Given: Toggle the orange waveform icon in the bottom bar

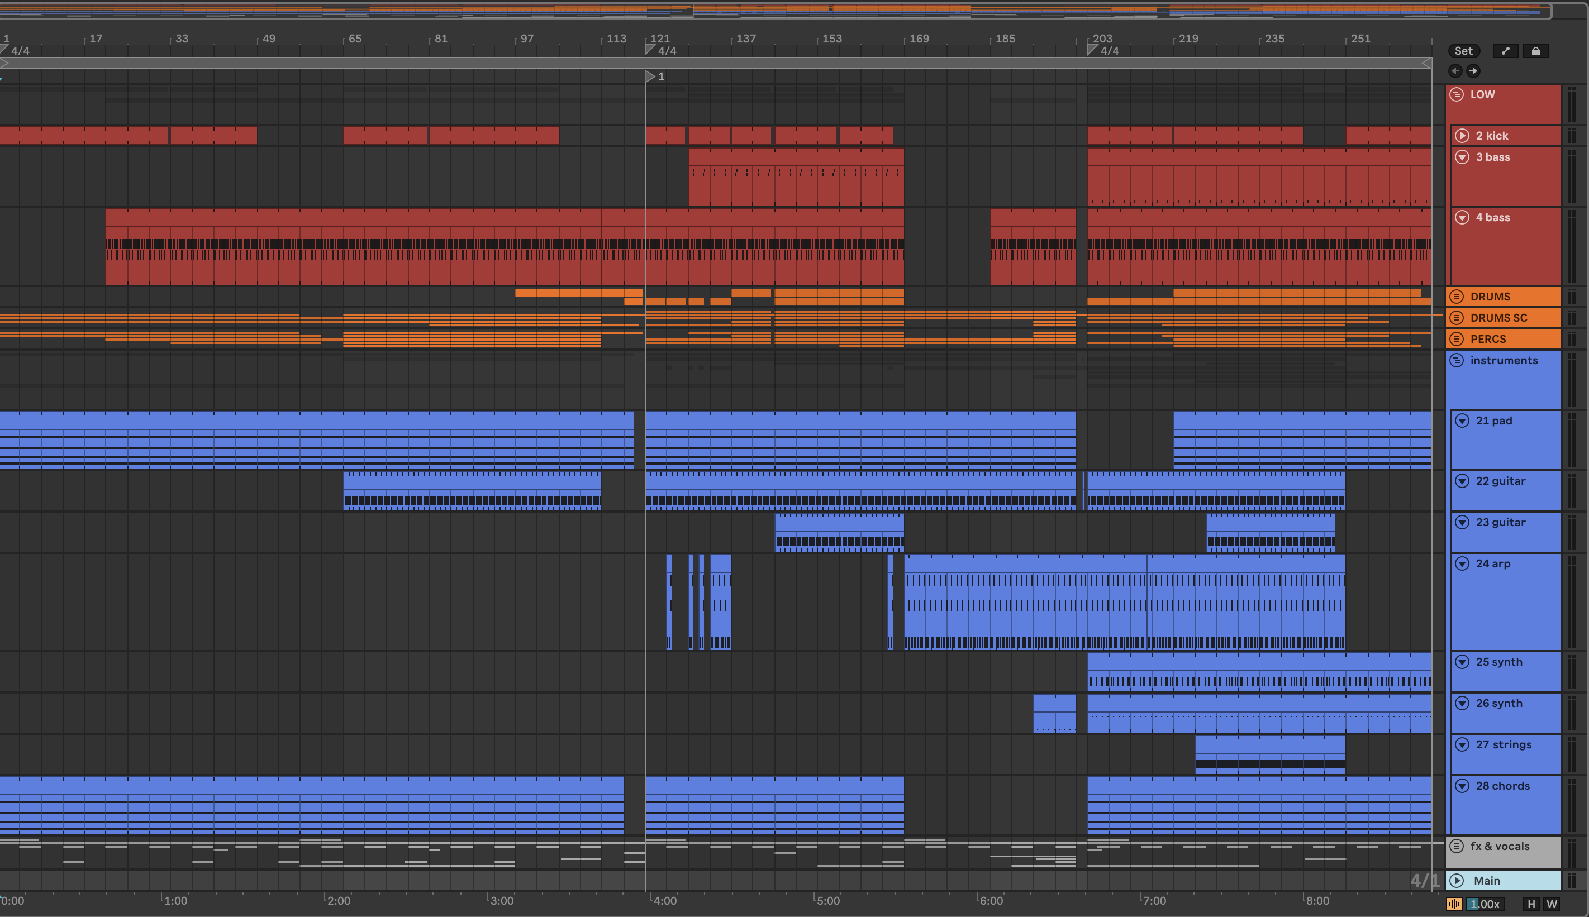Looking at the screenshot, I should pyautogui.click(x=1454, y=904).
